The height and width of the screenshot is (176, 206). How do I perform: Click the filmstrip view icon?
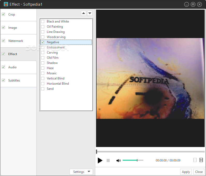201,160
